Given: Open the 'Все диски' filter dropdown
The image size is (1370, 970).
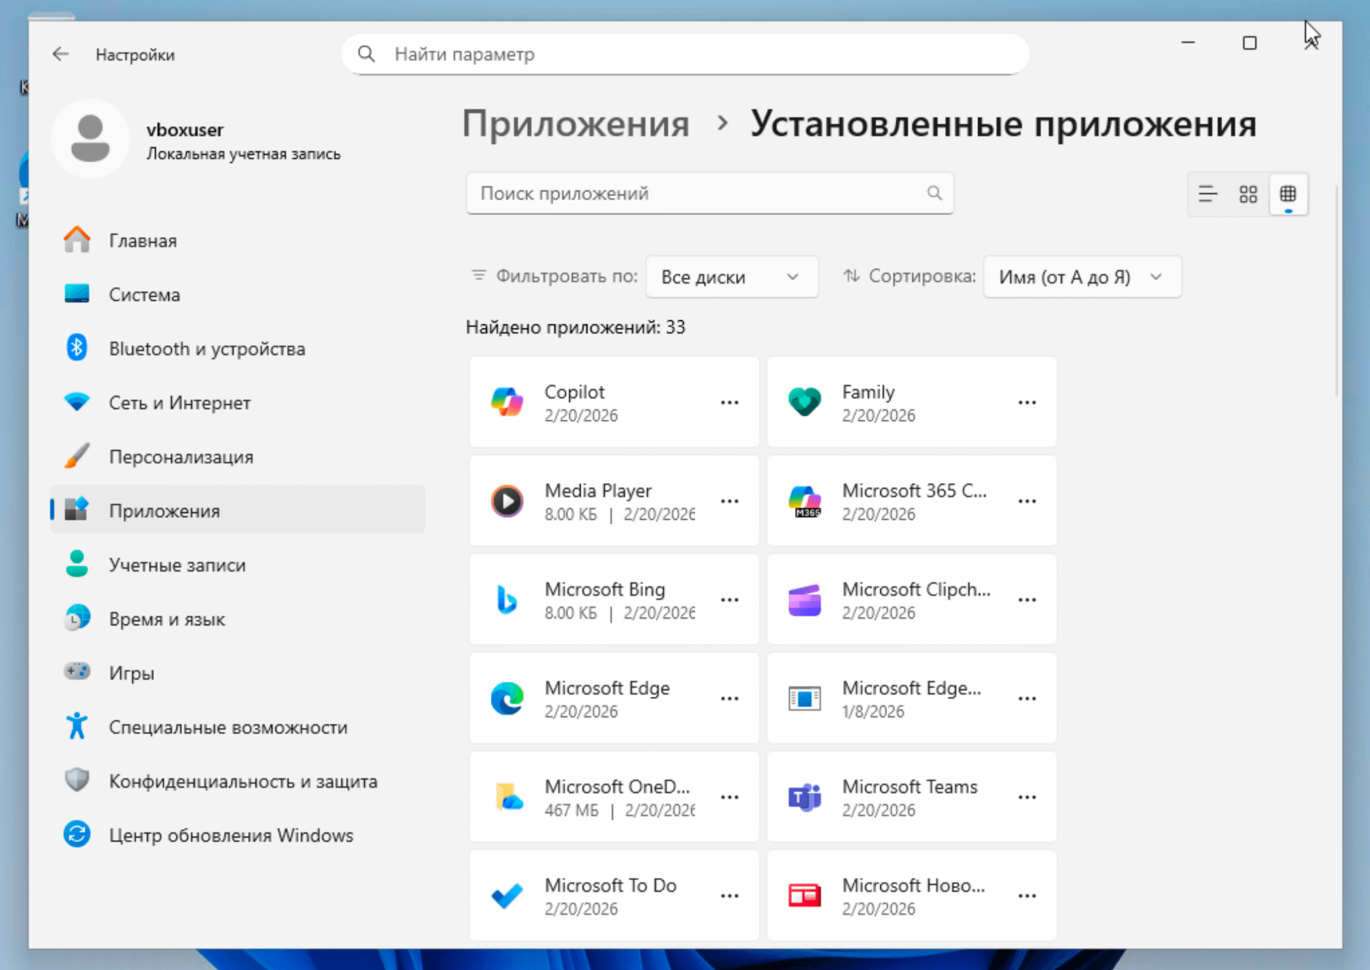Looking at the screenshot, I should coord(731,277).
